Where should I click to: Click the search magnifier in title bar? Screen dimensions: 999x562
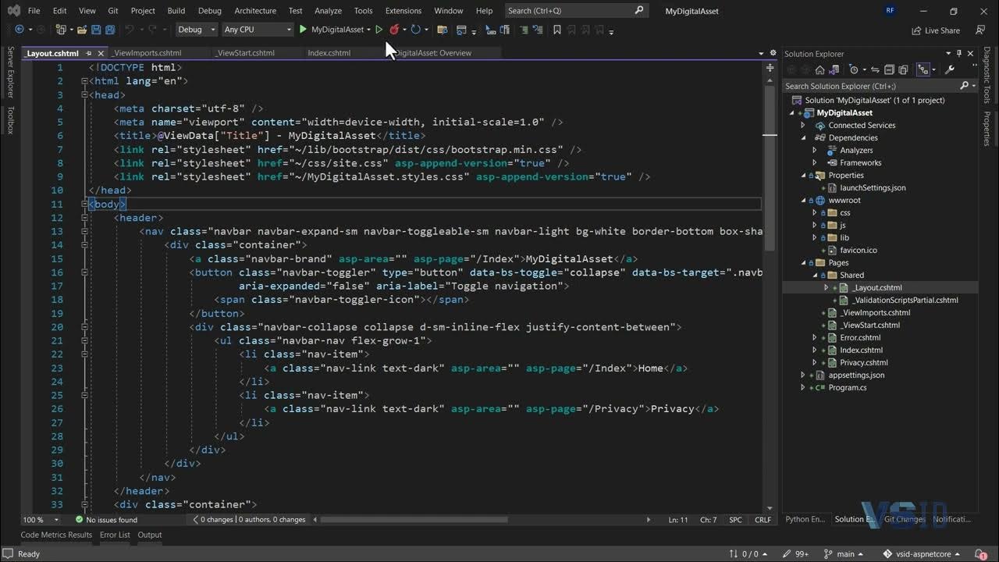click(x=639, y=10)
